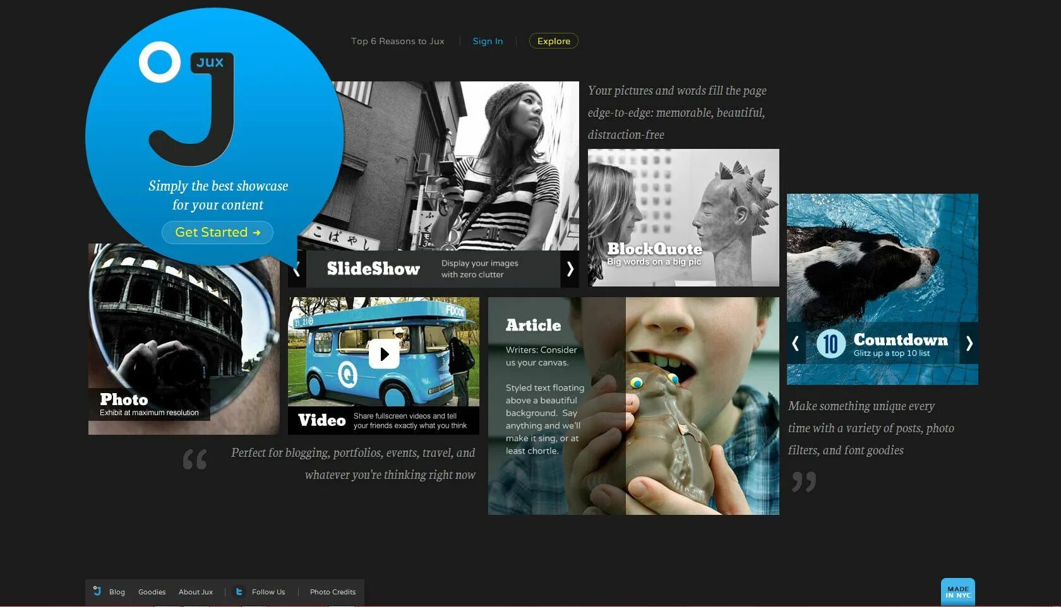Go to previous SlideShow image arrow
The image size is (1061, 607).
tap(297, 269)
